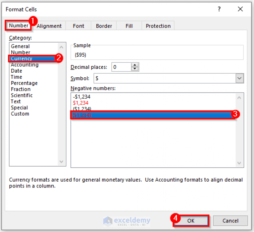Image resolution: width=254 pixels, height=232 pixels.
Task: Select black ($1,234) negative format
Action: (x=153, y=109)
